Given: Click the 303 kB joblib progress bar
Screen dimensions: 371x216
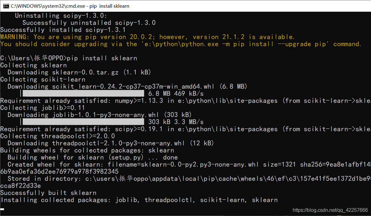Looking at the screenshot, I should tap(83, 122).
